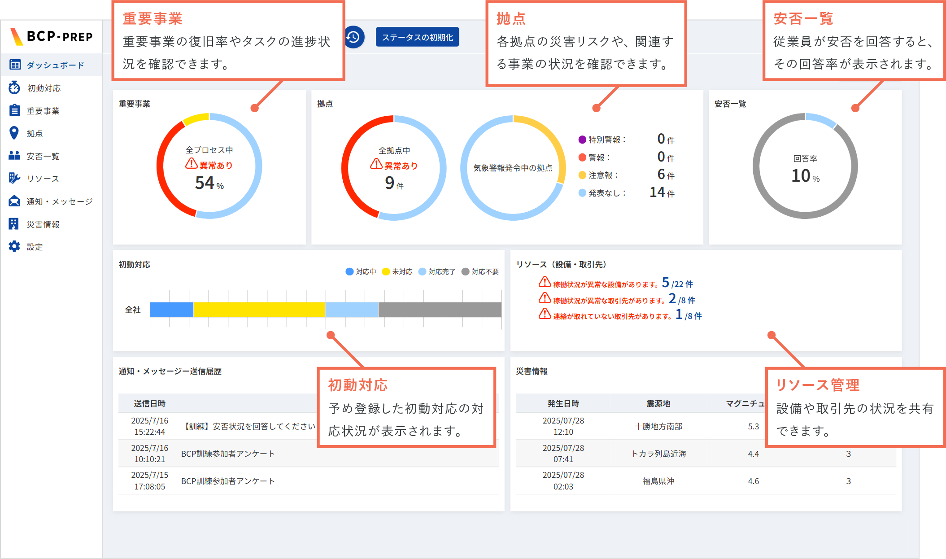
Task: Toggle the 対応中 legend item
Action: click(361, 272)
